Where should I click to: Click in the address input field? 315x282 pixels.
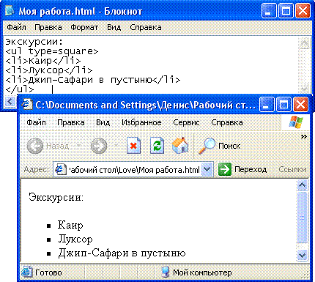[x=134, y=169]
